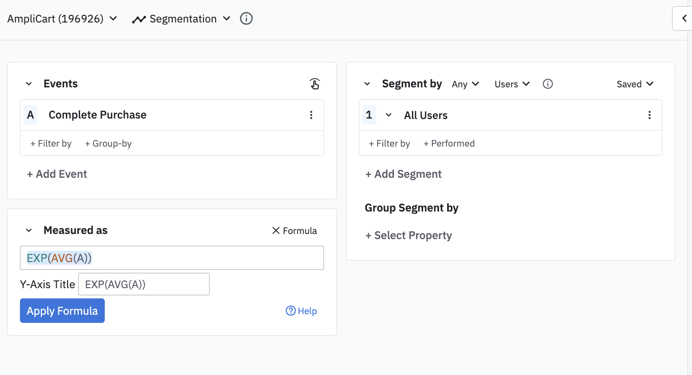Click + Select Property under Group Segment
This screenshot has height=375, width=692.
408,235
